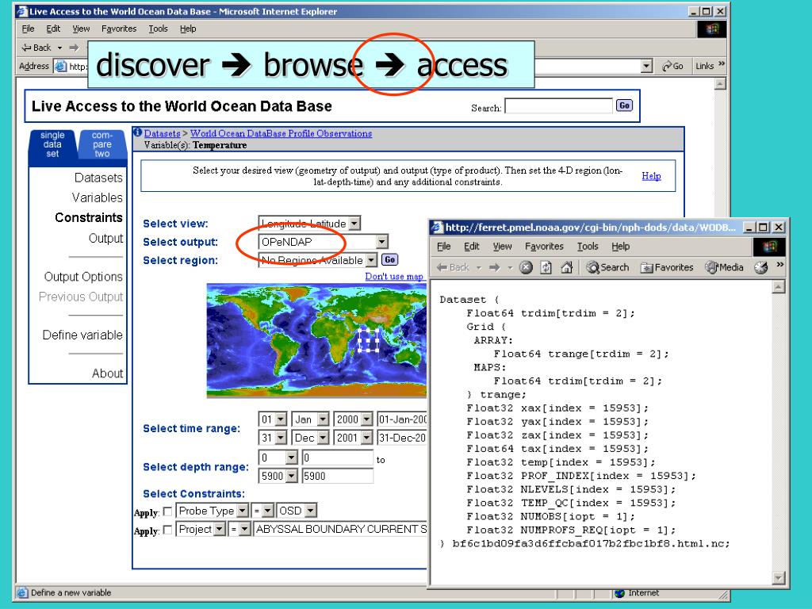Open end year 2001 dropdown
The image size is (812, 609).
[366, 438]
